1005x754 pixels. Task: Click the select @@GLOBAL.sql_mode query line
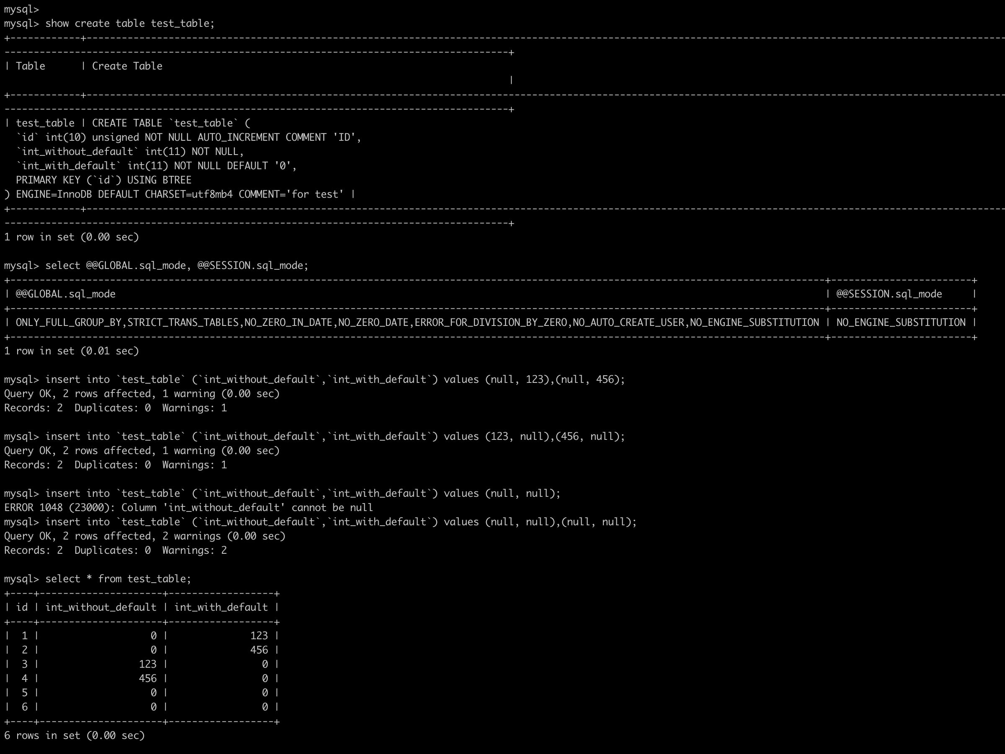[176, 266]
